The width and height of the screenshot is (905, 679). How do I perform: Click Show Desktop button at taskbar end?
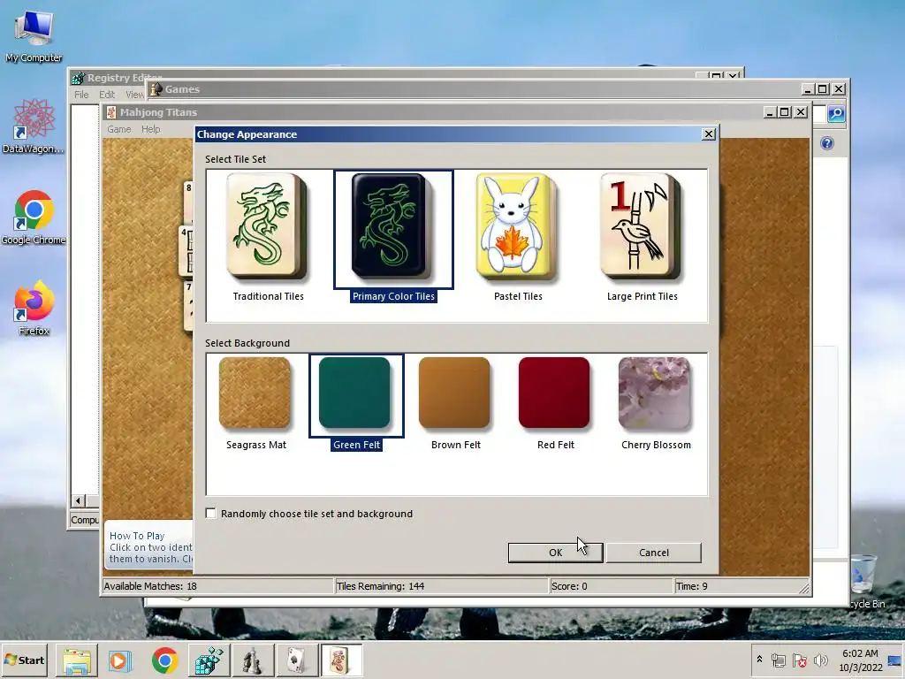tap(895, 660)
